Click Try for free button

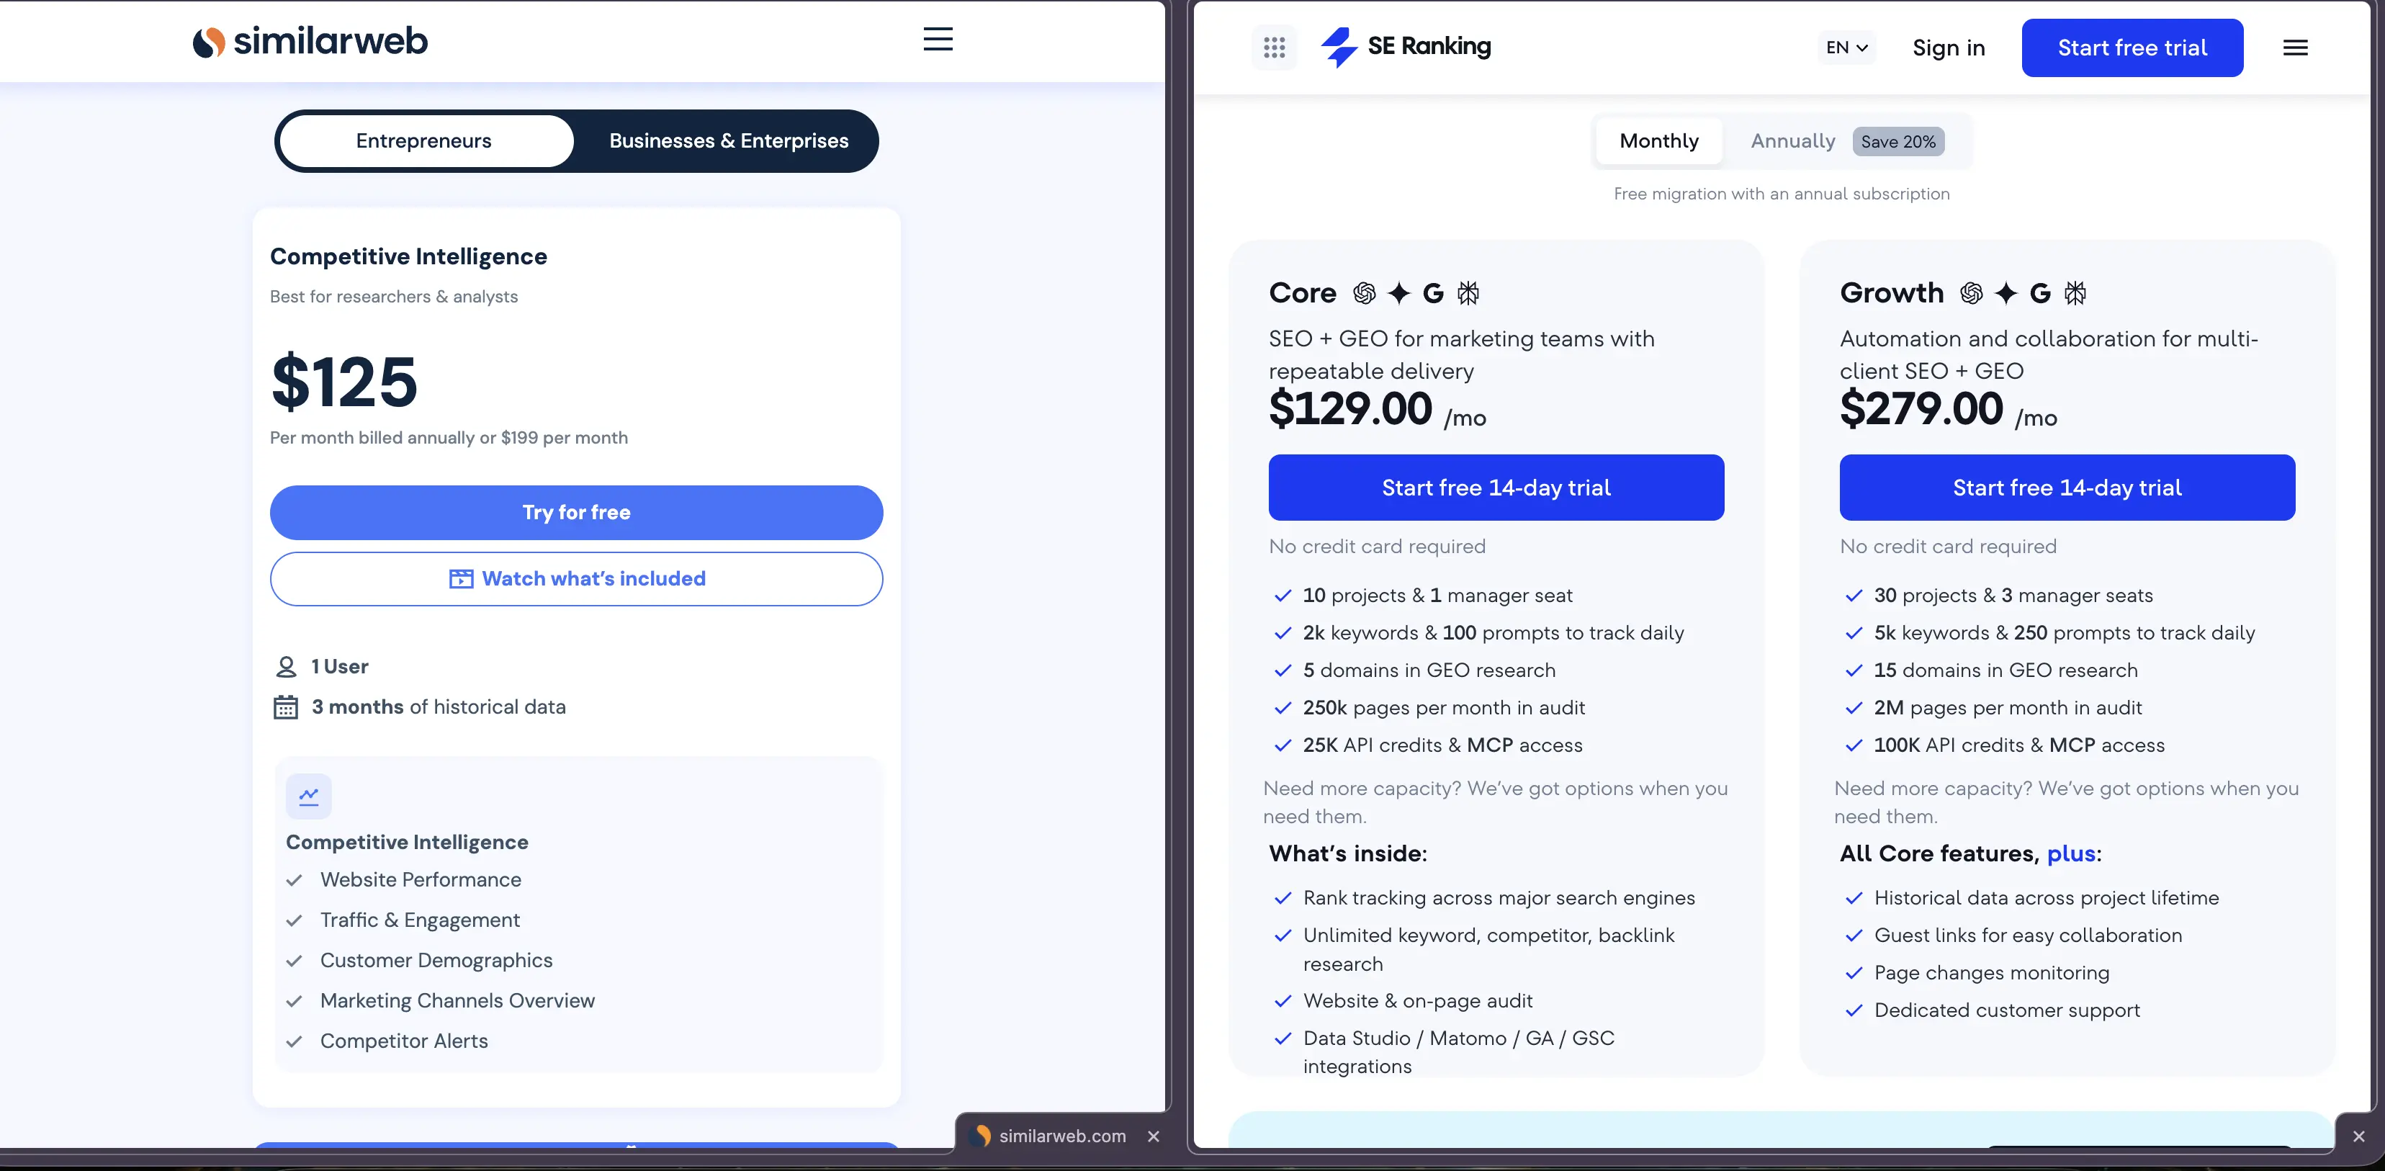[x=576, y=512]
